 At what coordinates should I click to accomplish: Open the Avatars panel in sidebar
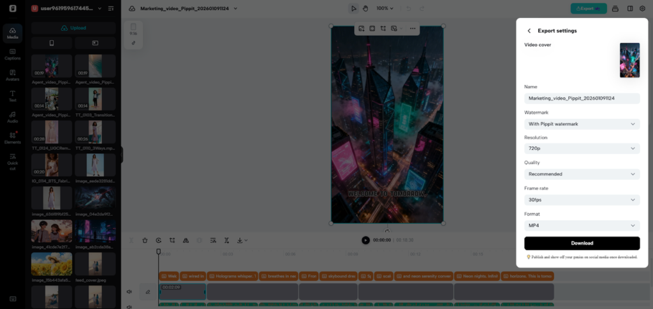[13, 75]
